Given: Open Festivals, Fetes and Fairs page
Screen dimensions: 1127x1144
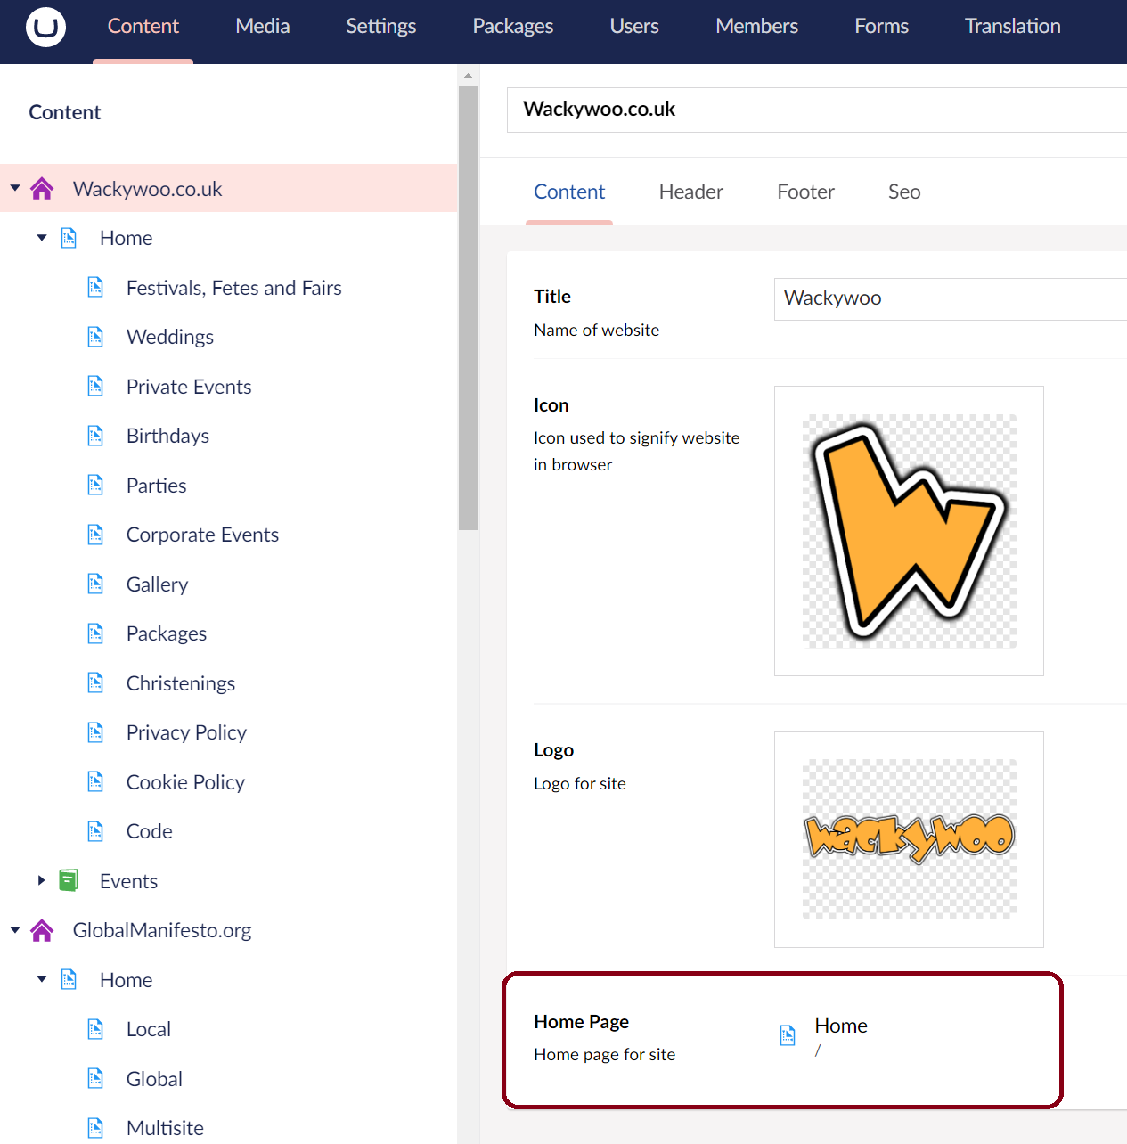Looking at the screenshot, I should pos(234,288).
